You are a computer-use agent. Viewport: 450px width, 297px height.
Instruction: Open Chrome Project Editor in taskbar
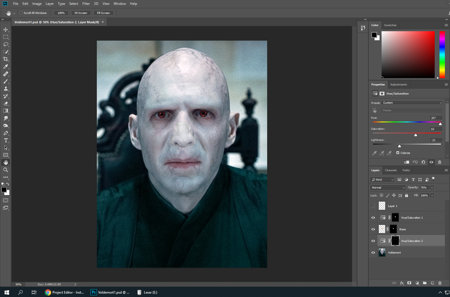coord(65,292)
